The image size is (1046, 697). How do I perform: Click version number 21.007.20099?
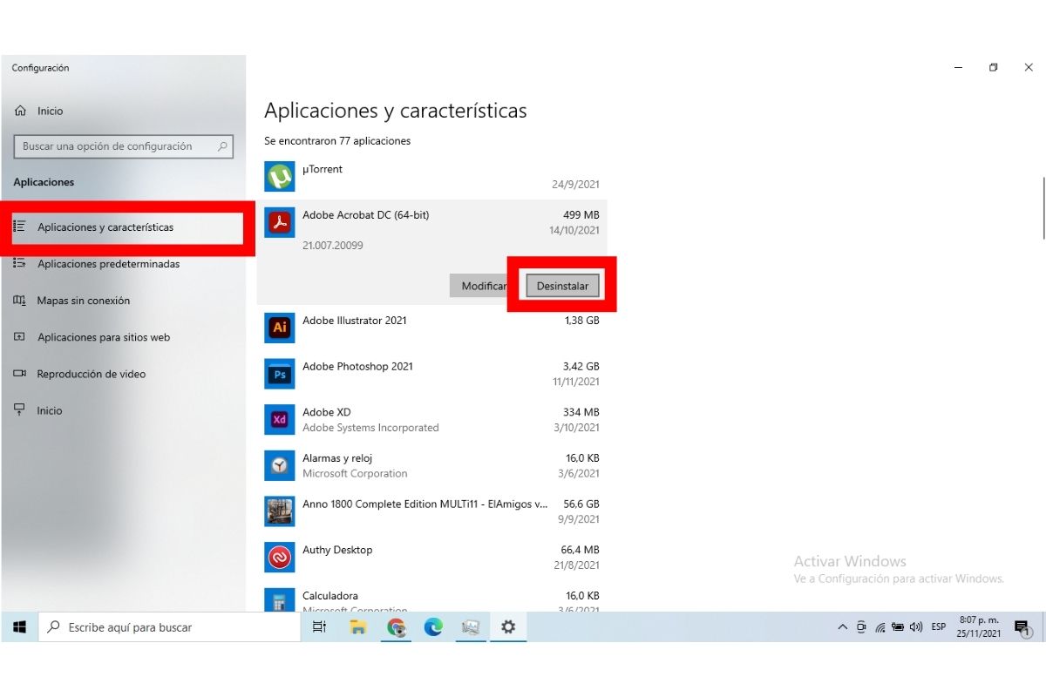(x=333, y=246)
